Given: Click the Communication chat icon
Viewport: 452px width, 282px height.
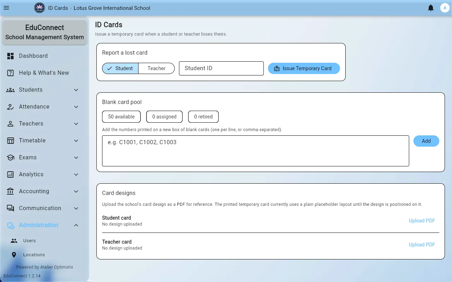Looking at the screenshot, I should click(11, 208).
